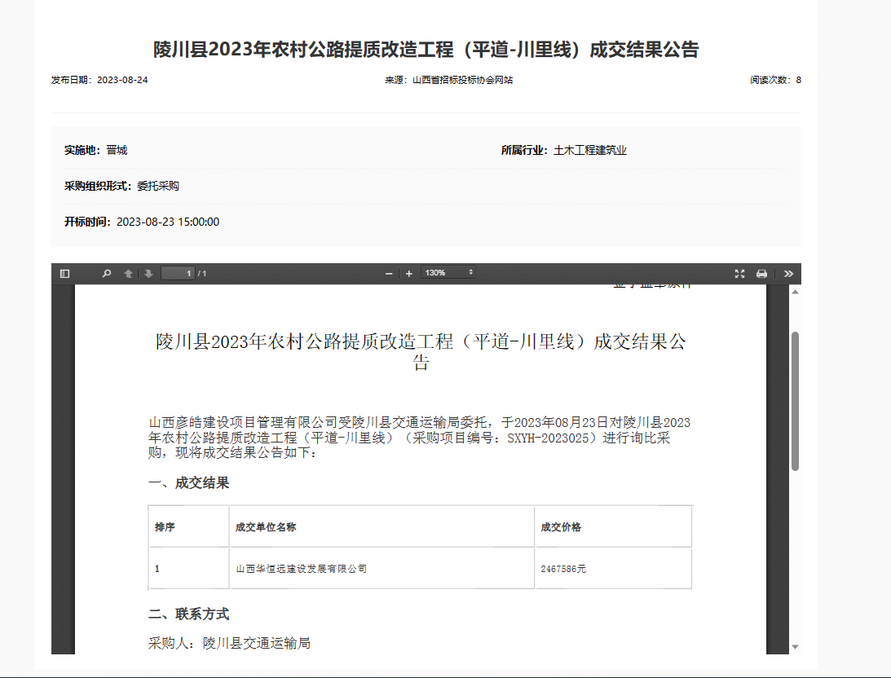Viewport: 891px width, 678px height.
Task: Click the 成交价格 column header
Action: (x=561, y=527)
